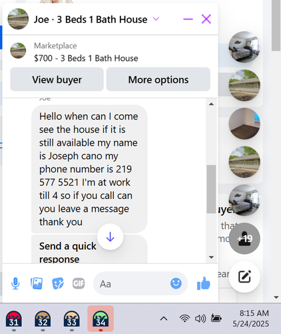Attach a photo with the image icon
Image resolution: width=281 pixels, height=334 pixels.
(37, 283)
